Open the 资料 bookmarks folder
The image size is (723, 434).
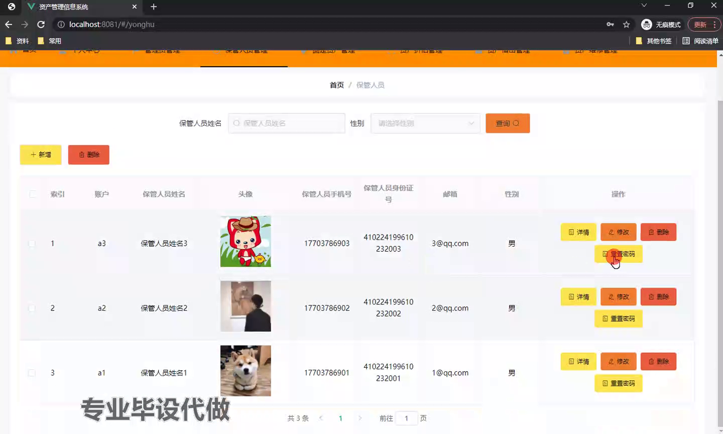coord(17,41)
